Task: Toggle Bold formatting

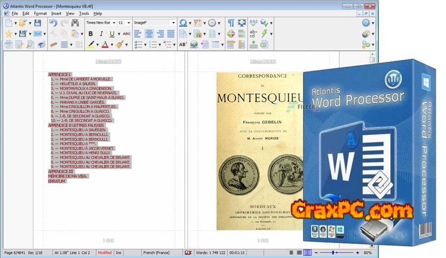Action: pos(91,34)
